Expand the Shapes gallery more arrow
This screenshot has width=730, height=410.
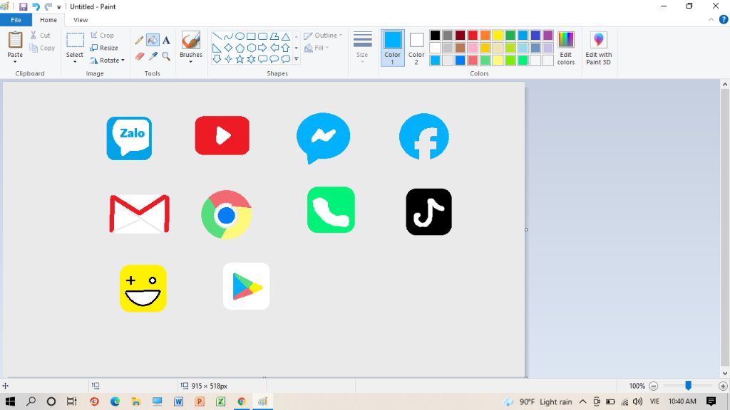tap(296, 59)
